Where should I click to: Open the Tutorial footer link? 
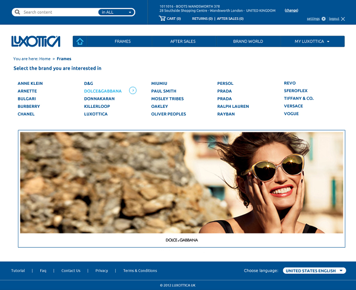18,271
